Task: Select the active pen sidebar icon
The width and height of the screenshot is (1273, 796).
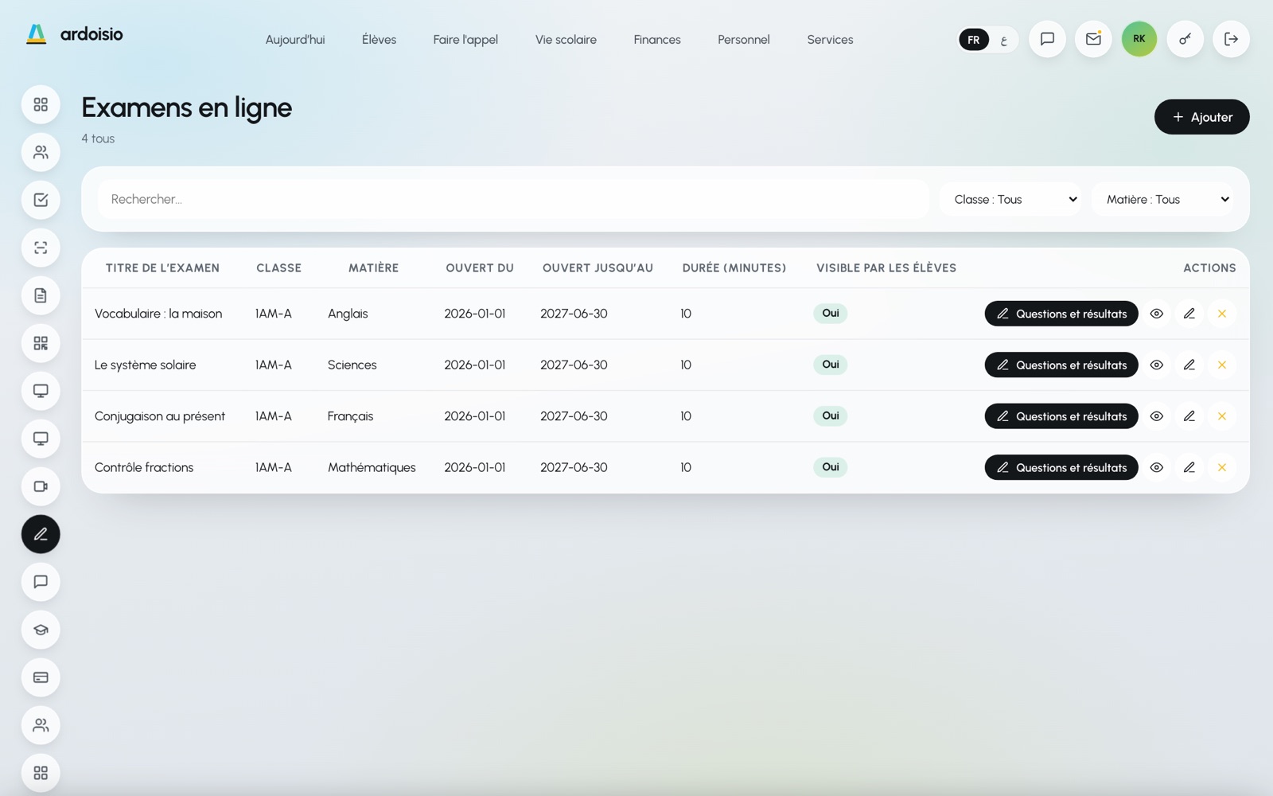Action: click(x=41, y=534)
